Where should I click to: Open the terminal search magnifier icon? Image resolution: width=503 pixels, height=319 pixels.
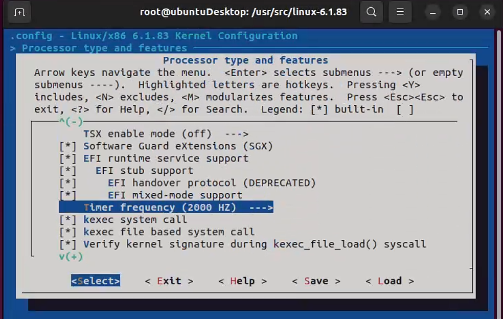pos(372,12)
